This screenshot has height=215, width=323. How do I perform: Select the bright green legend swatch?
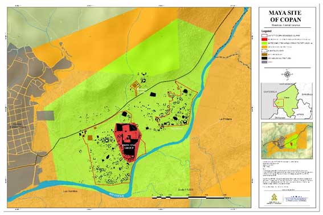pyautogui.click(x=264, y=43)
